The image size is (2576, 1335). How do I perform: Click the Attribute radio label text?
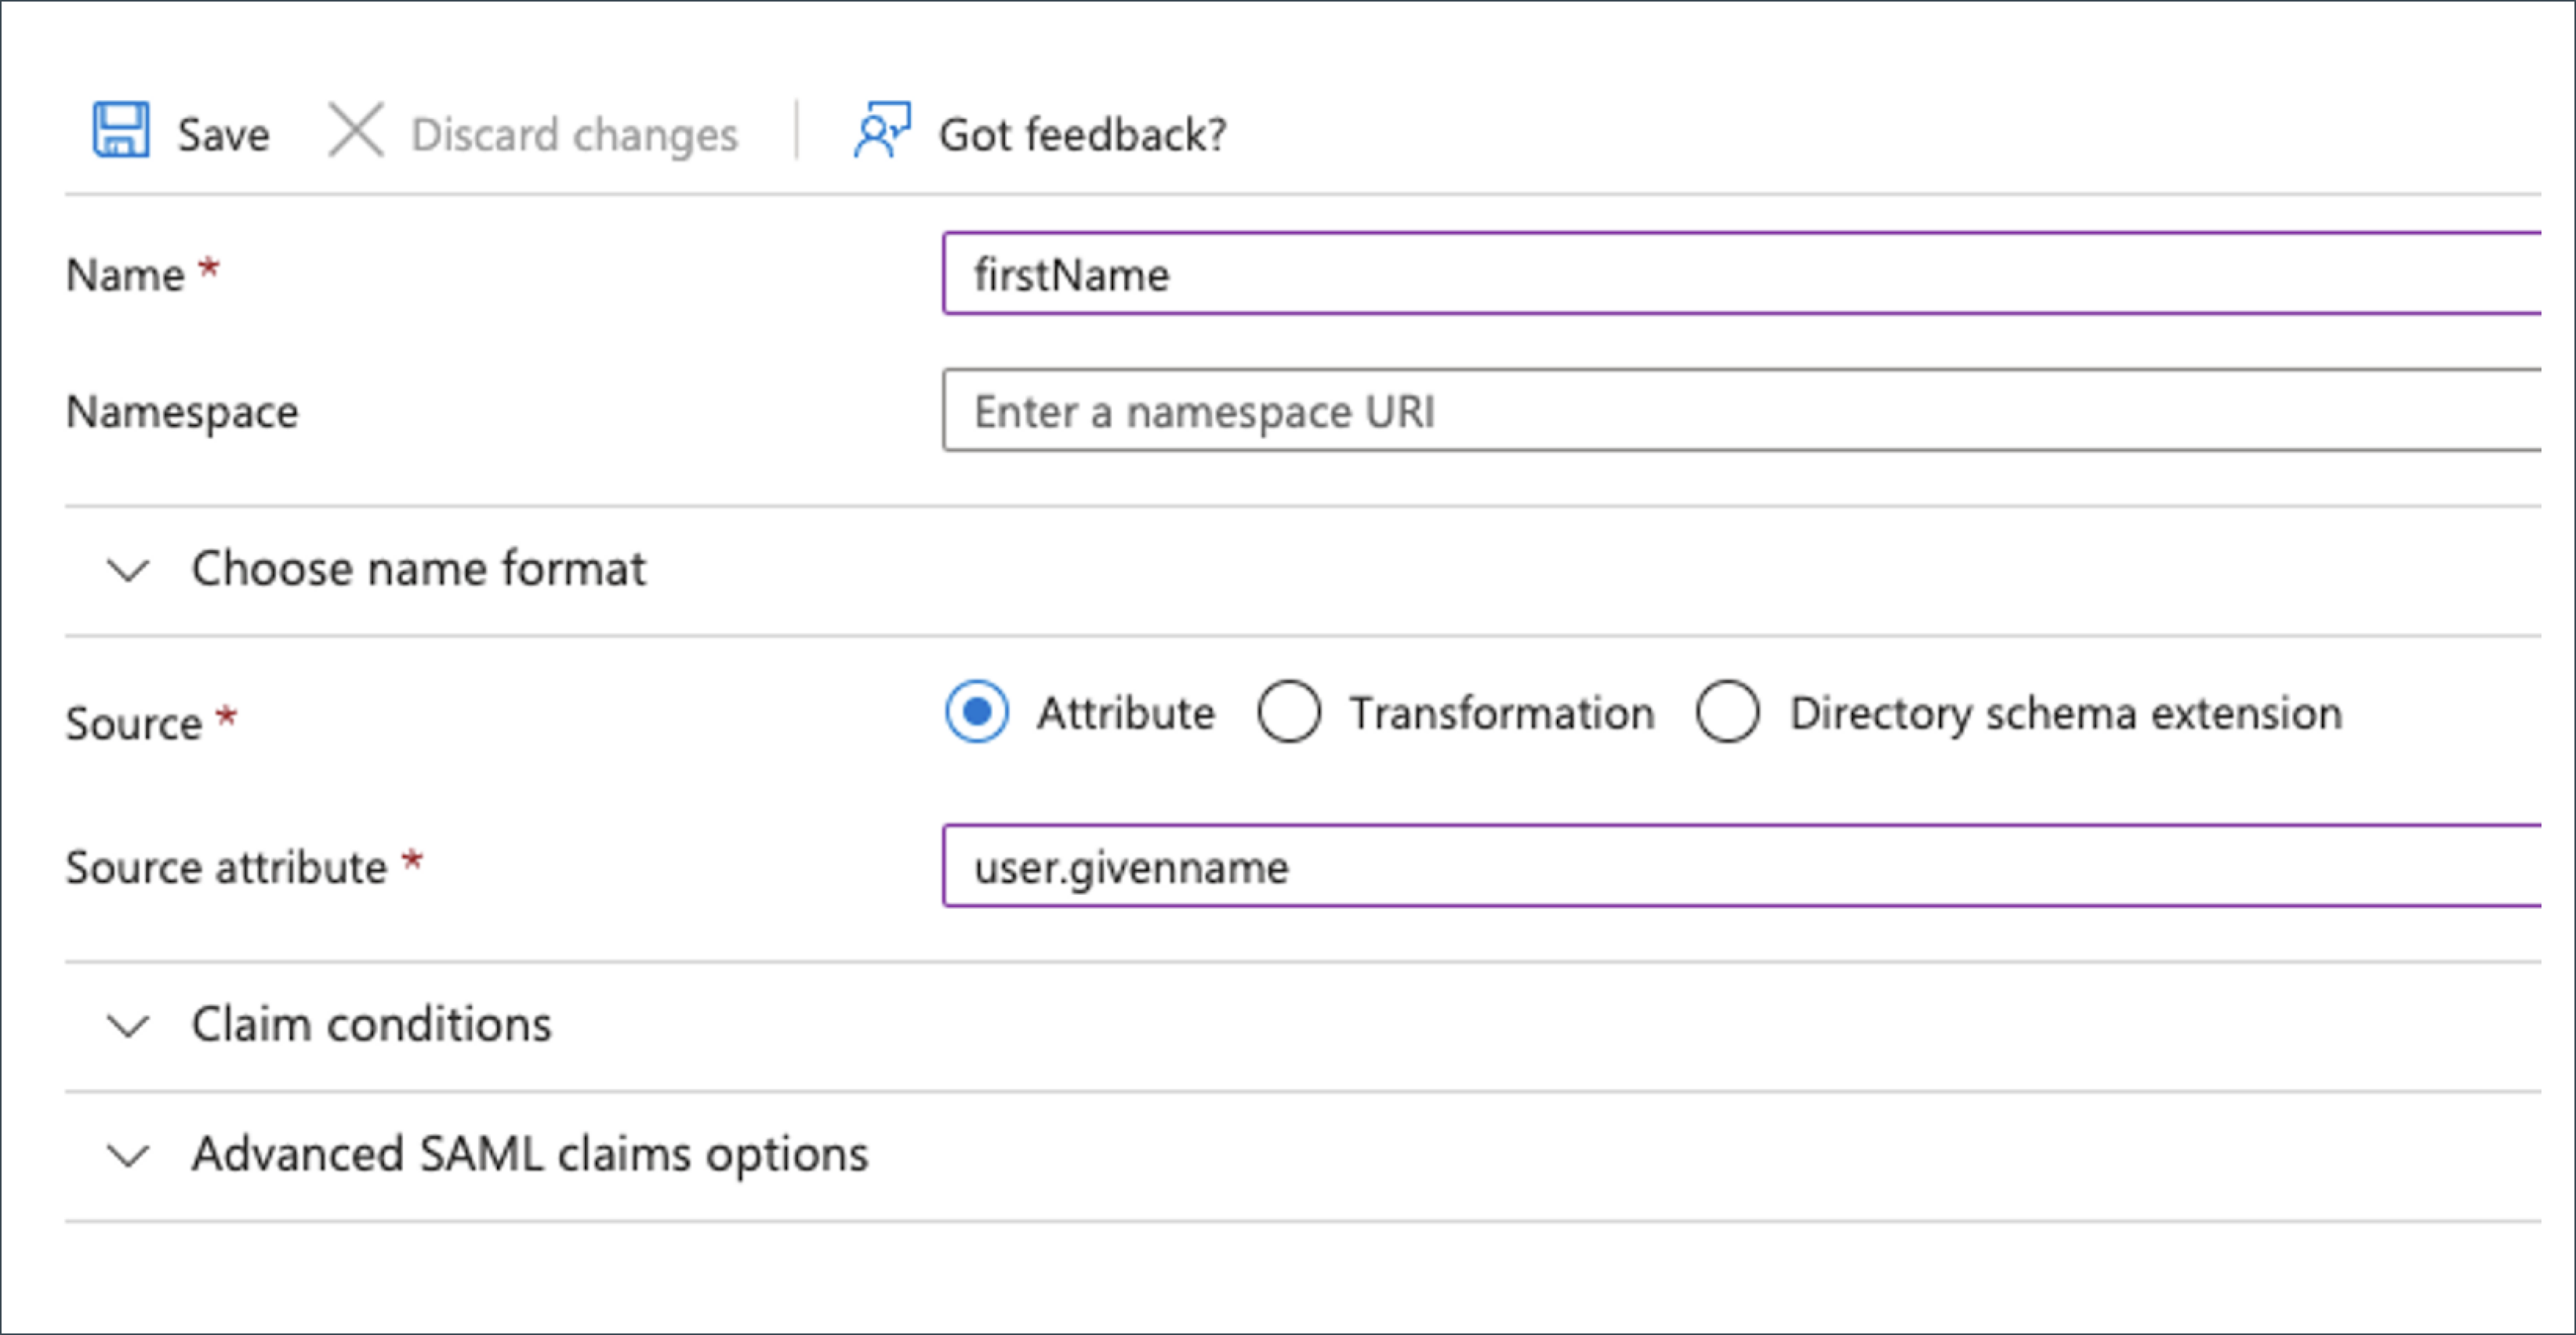pyautogui.click(x=1125, y=714)
